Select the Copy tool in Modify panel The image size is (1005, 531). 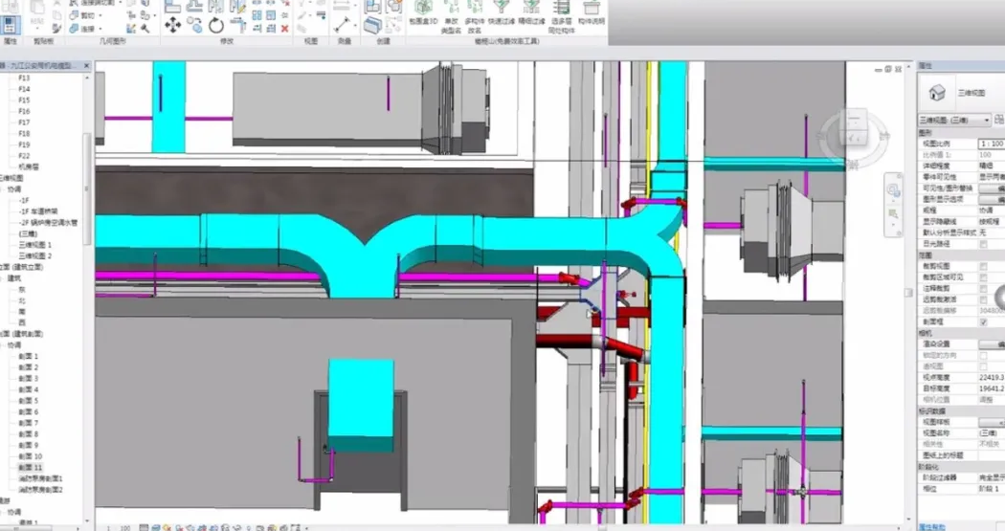(194, 25)
